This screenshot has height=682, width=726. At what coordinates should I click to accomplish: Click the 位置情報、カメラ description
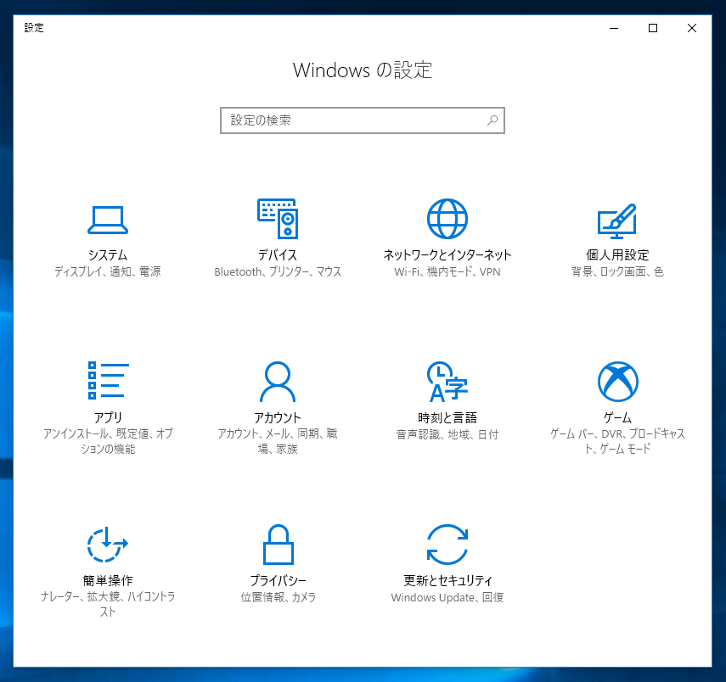coord(278,597)
